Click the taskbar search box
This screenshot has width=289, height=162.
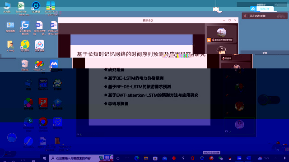tap(81, 158)
